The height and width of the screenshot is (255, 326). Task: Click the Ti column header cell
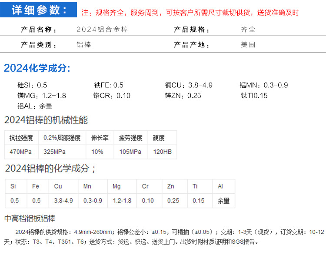pos(200,186)
